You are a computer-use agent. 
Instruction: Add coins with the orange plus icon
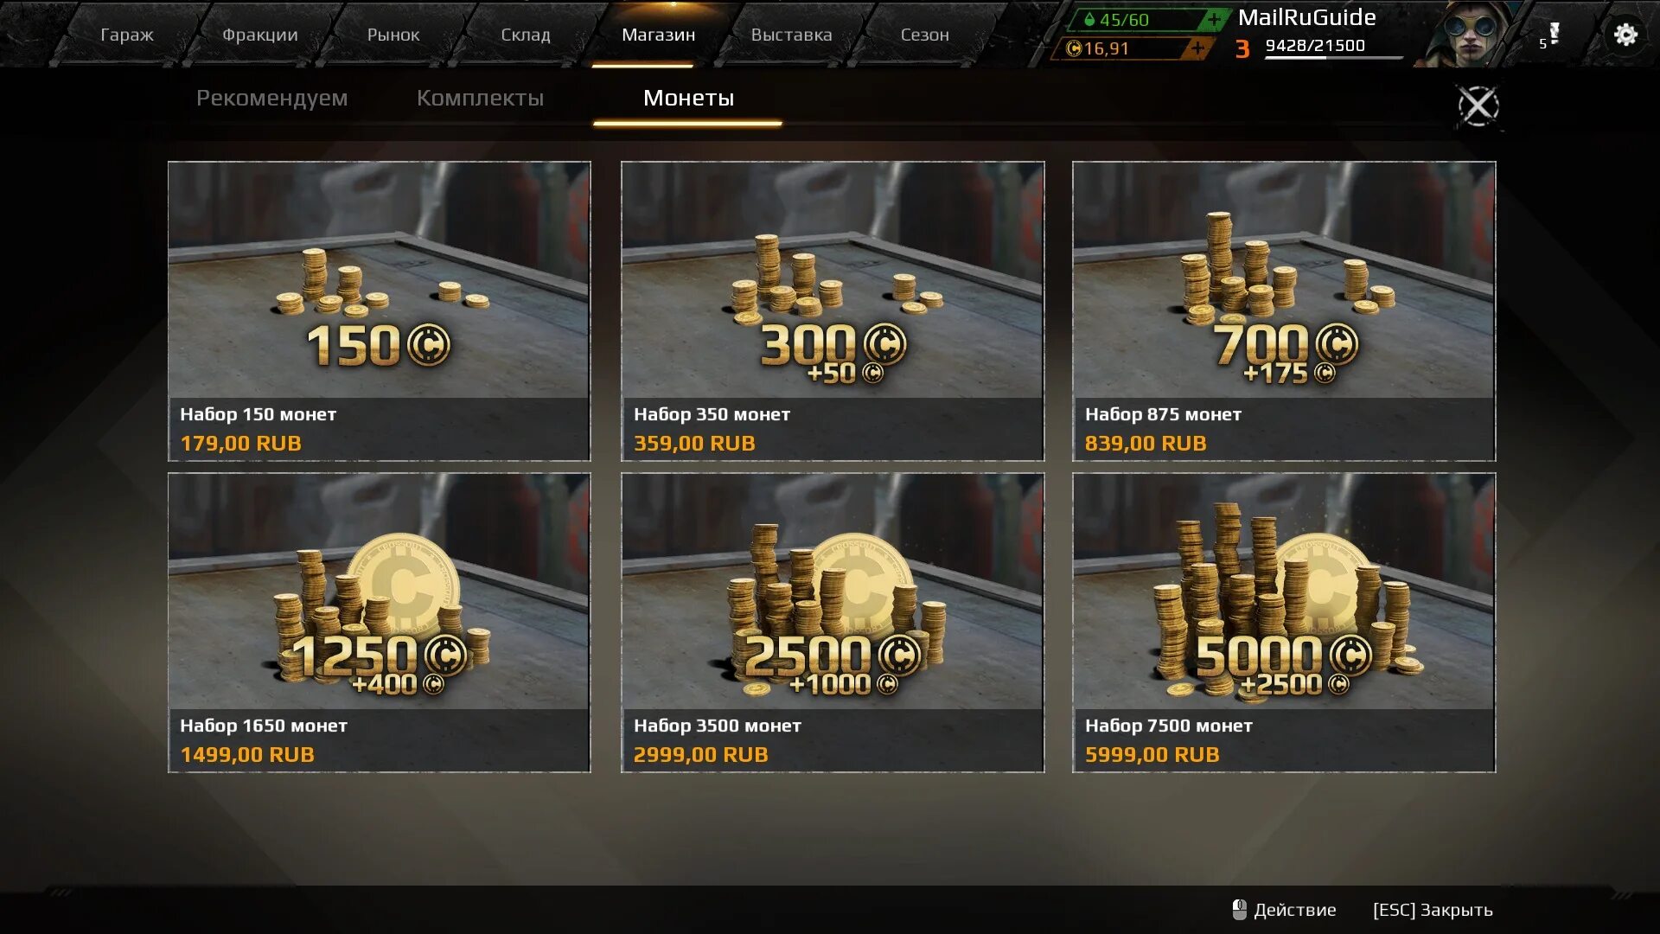click(1197, 48)
